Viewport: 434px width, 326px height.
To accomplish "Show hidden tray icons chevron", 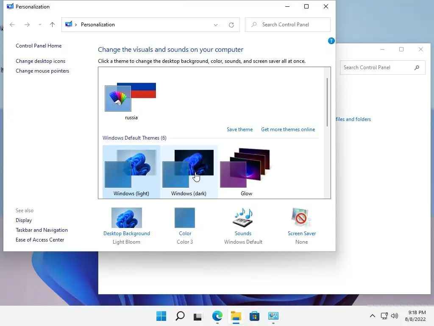I will click(x=373, y=316).
